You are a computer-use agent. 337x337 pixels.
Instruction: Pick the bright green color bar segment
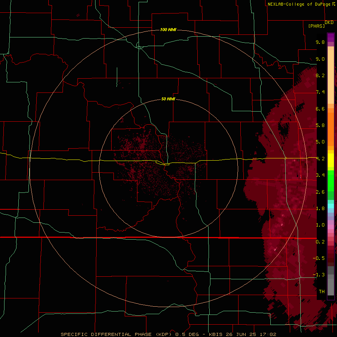(x=331, y=180)
